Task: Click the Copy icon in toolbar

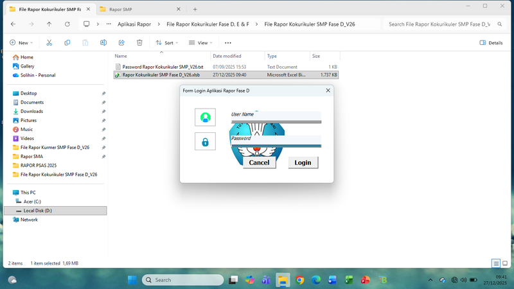Action: pyautogui.click(x=67, y=42)
